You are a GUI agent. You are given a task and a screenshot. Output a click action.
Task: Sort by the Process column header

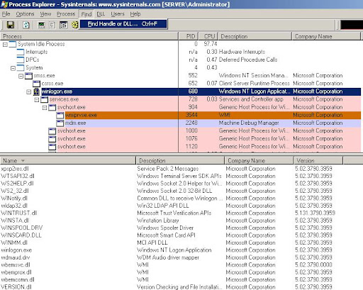(89, 36)
